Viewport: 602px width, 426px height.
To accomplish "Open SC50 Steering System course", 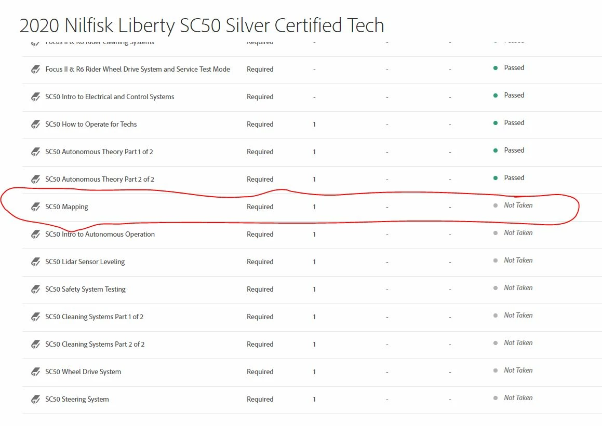I will [77, 399].
